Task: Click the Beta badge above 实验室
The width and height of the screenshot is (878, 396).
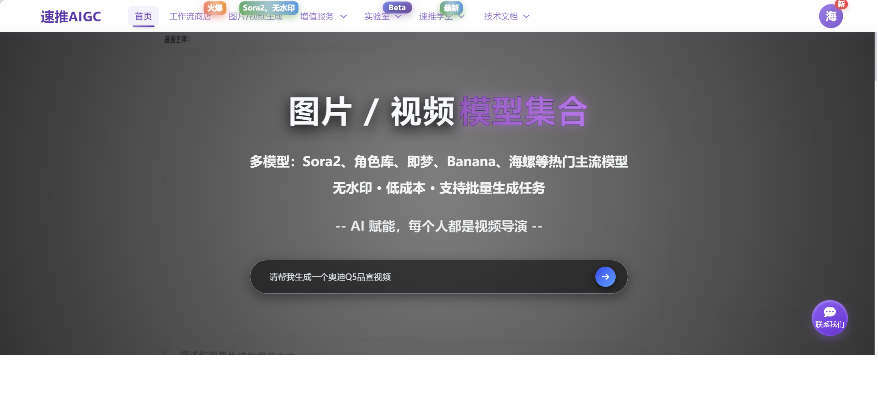Action: (x=397, y=7)
